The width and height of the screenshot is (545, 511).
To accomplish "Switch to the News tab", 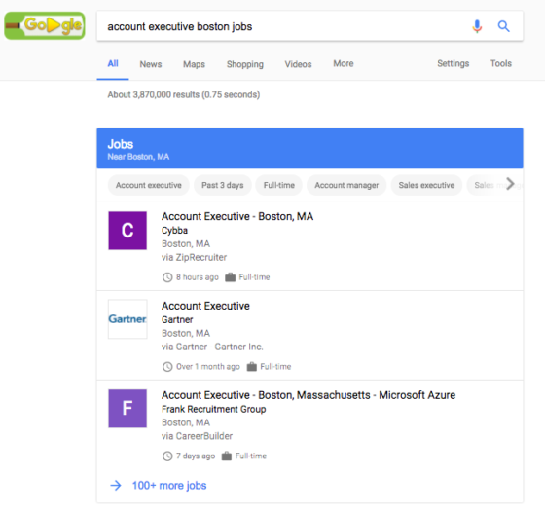I will (151, 64).
